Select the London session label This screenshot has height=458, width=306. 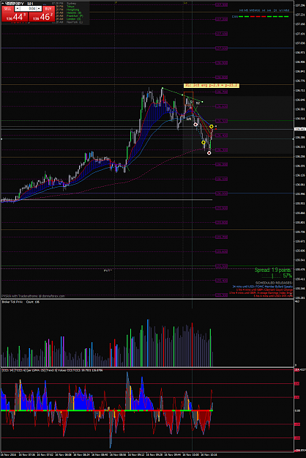click(73, 19)
